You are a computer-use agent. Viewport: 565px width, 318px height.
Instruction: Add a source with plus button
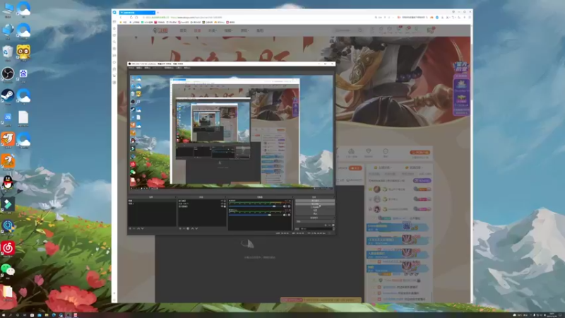click(x=180, y=228)
